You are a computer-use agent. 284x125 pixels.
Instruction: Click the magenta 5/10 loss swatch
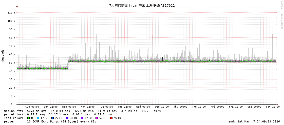click(97, 118)
